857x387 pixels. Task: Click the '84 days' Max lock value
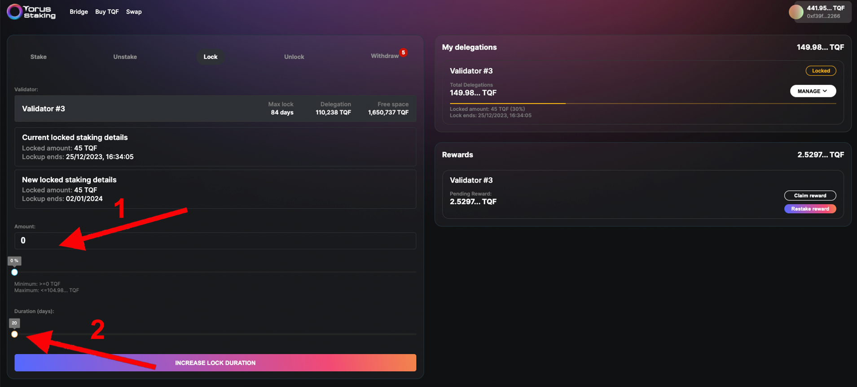pyautogui.click(x=282, y=113)
